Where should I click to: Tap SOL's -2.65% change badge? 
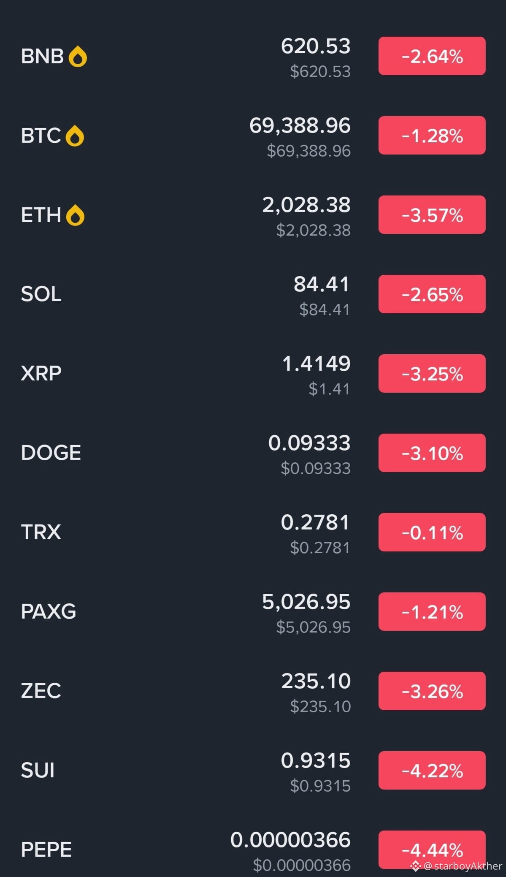[x=432, y=294]
